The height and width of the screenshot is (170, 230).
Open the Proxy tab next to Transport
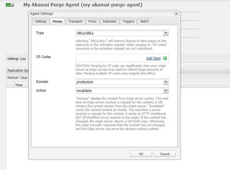[93, 21]
